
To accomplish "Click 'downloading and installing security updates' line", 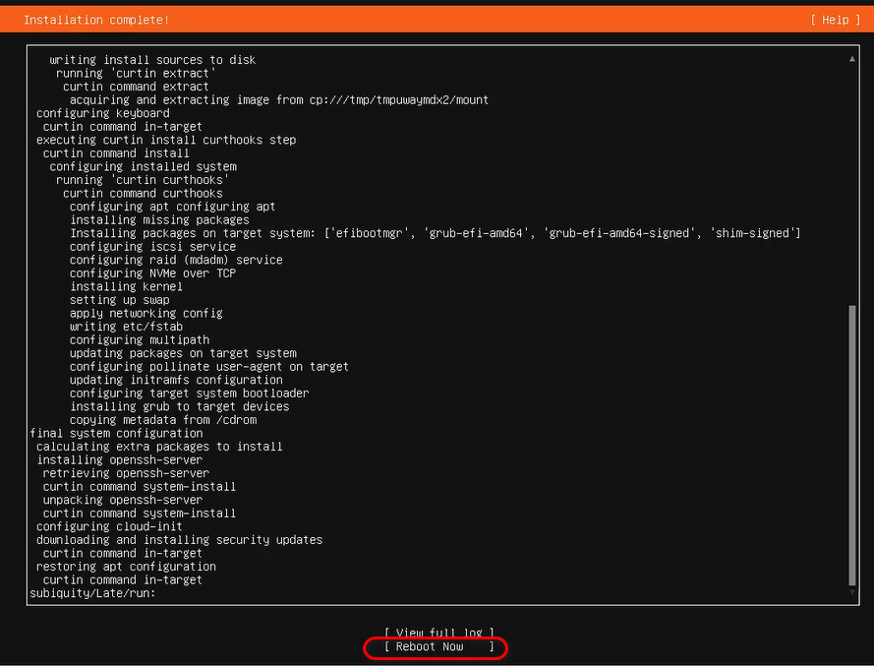I will (179, 539).
